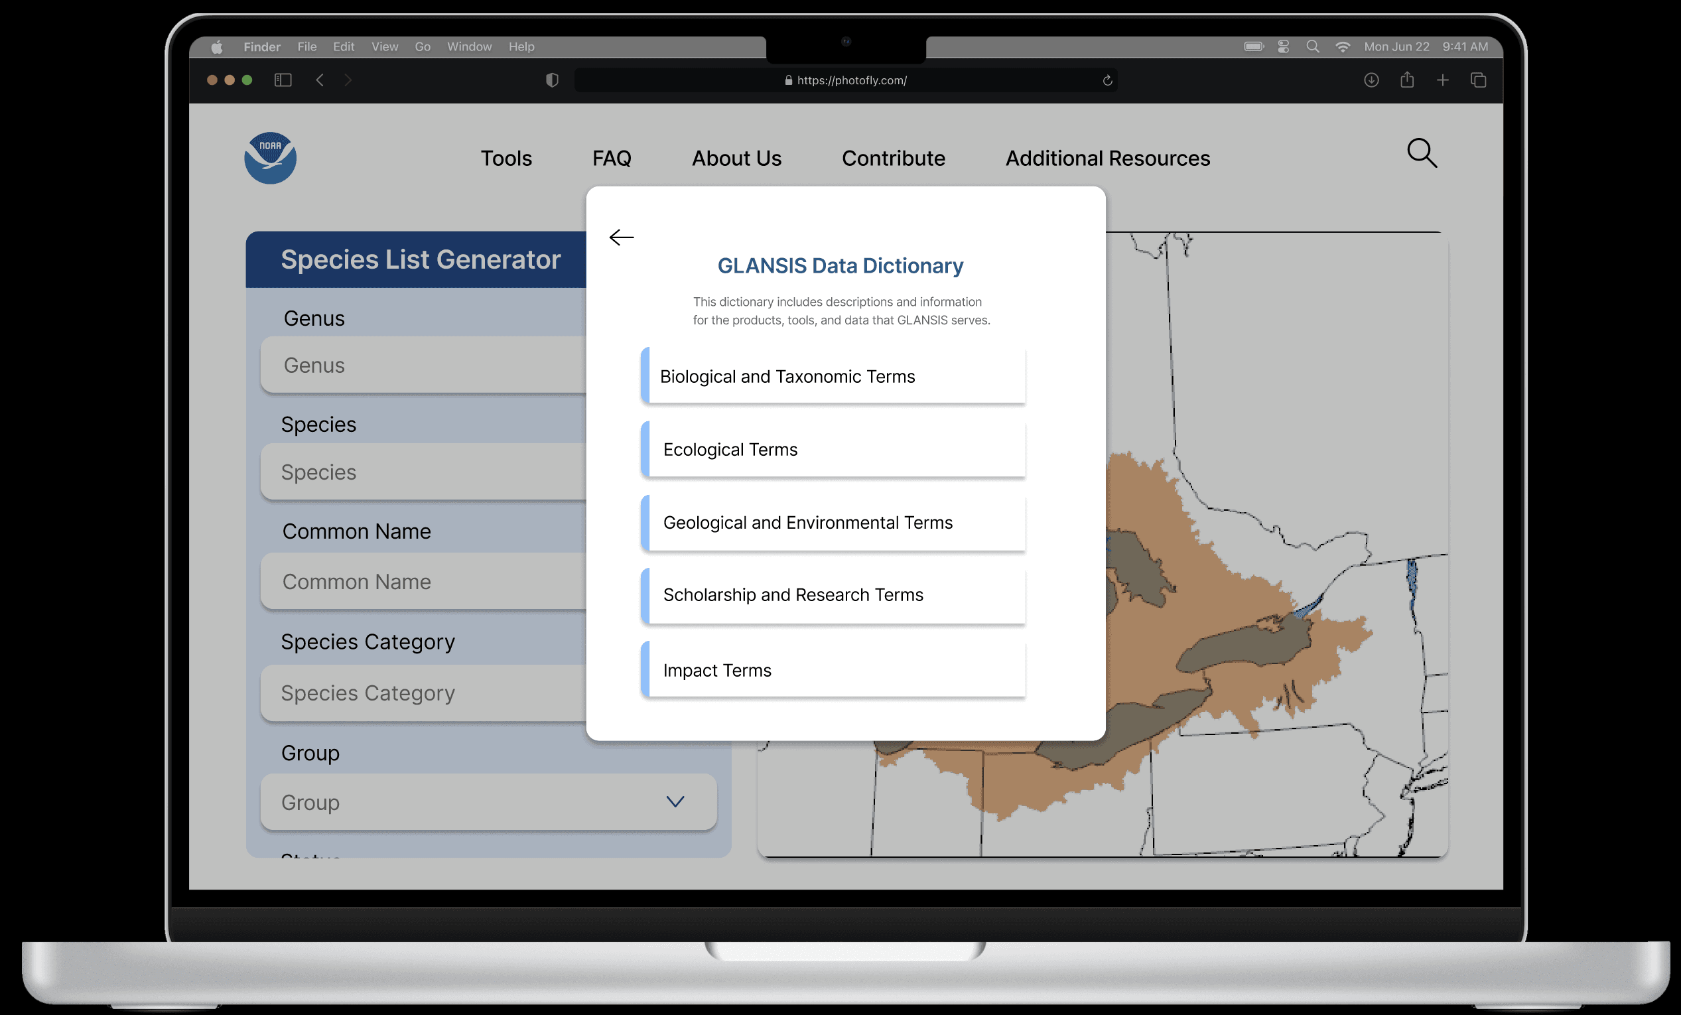Open the macOS Control Center icon
This screenshot has height=1015, width=1681.
click(x=1283, y=46)
